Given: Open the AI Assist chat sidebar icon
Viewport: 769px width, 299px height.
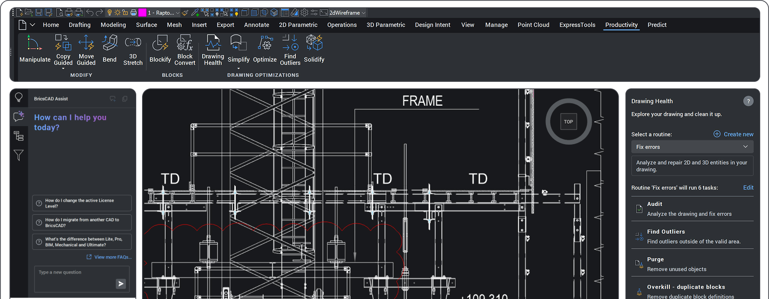Looking at the screenshot, I should click(19, 116).
